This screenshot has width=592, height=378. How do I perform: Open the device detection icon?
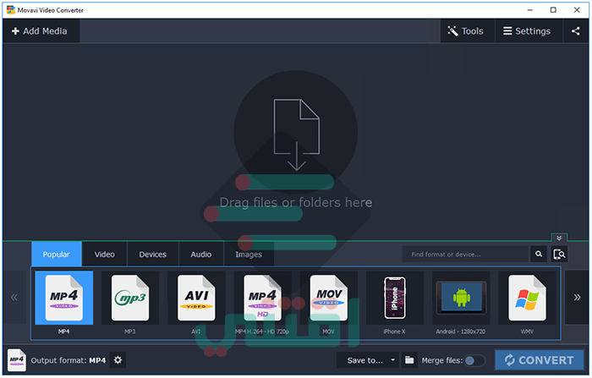(559, 255)
